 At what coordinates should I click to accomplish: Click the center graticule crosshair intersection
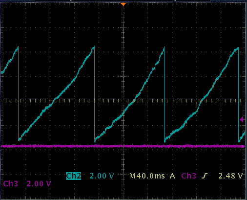click(x=123, y=101)
